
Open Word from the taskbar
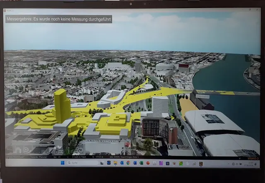pyautogui.click(x=135, y=163)
